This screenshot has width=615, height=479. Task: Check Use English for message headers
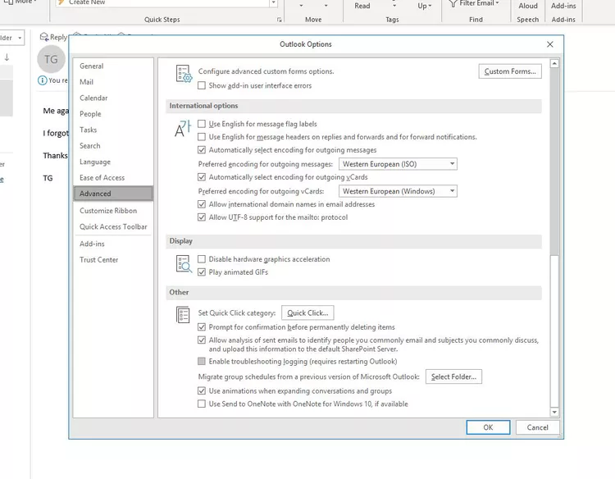[x=202, y=137]
